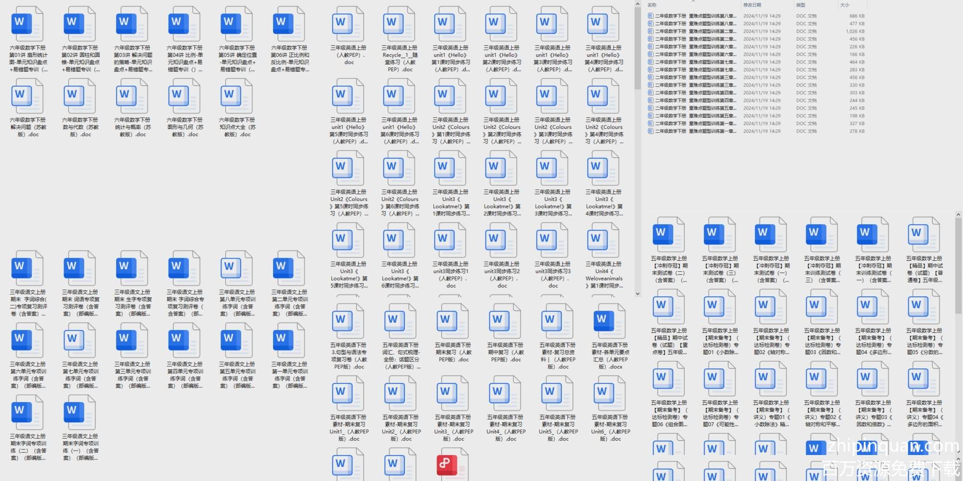963x481 pixels.
Task: Select 六年级数学下册 第04讲 比例 file
Action: [x=185, y=39]
